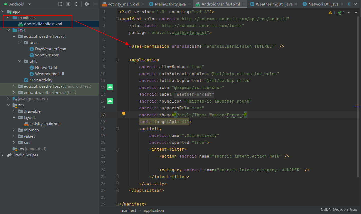This screenshot has width=361, height=214.
Task: Collapse the java source folder
Action: (8, 30)
